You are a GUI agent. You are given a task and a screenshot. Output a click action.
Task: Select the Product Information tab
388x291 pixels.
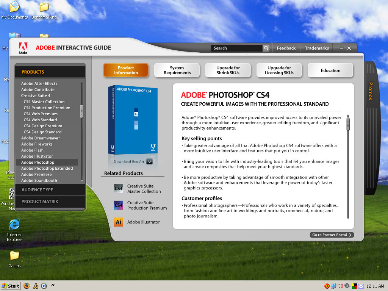point(126,70)
